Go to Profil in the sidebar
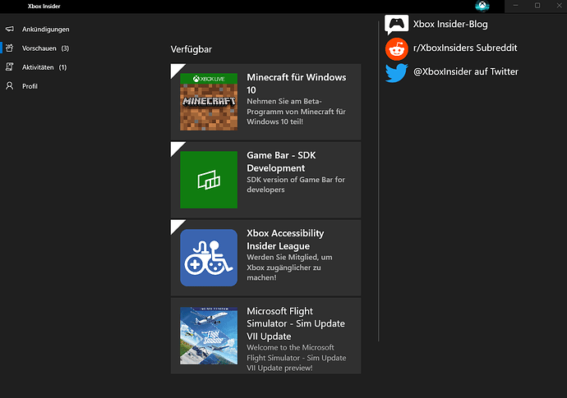The width and height of the screenshot is (567, 398). [30, 86]
